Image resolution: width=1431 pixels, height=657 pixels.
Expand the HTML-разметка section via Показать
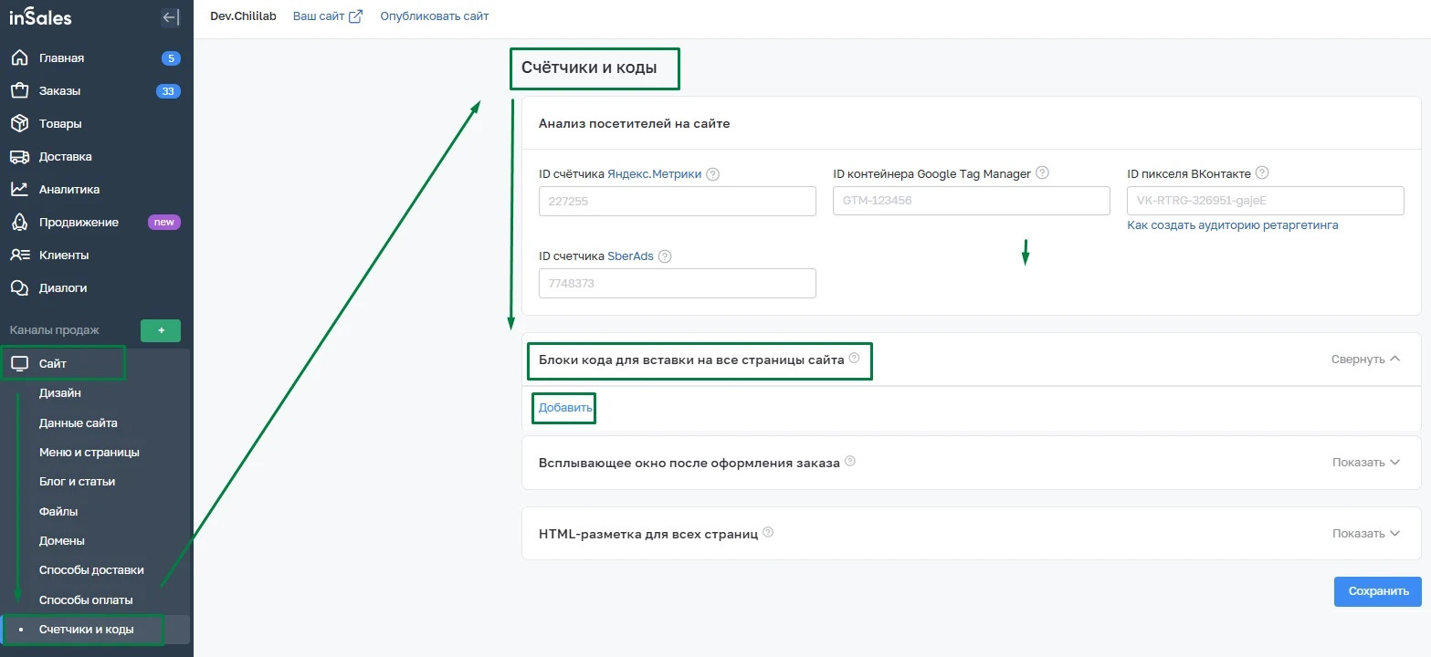tap(1365, 534)
